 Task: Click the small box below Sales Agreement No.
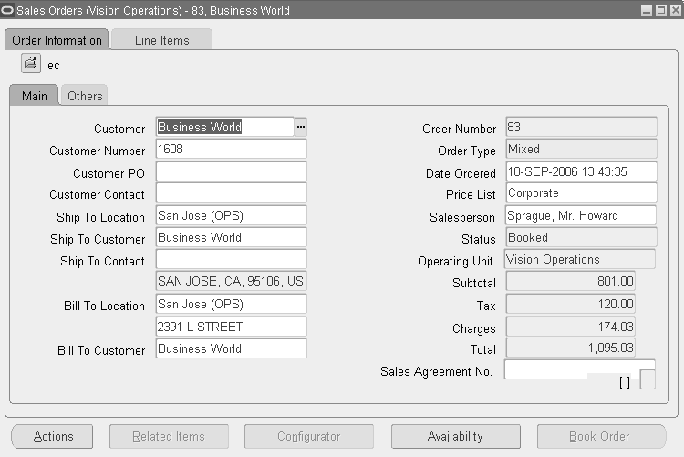tap(648, 379)
